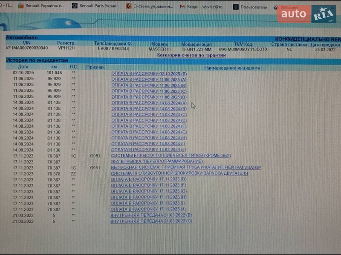Open СИСТЕМЫ ВПРЫСКА ТОПЛИВА ВСЕХ ТИПОВ incident

[x=171, y=156]
